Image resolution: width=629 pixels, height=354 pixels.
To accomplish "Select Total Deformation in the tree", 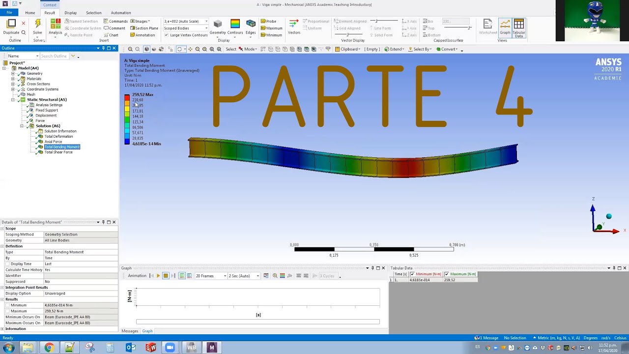I will (x=58, y=136).
